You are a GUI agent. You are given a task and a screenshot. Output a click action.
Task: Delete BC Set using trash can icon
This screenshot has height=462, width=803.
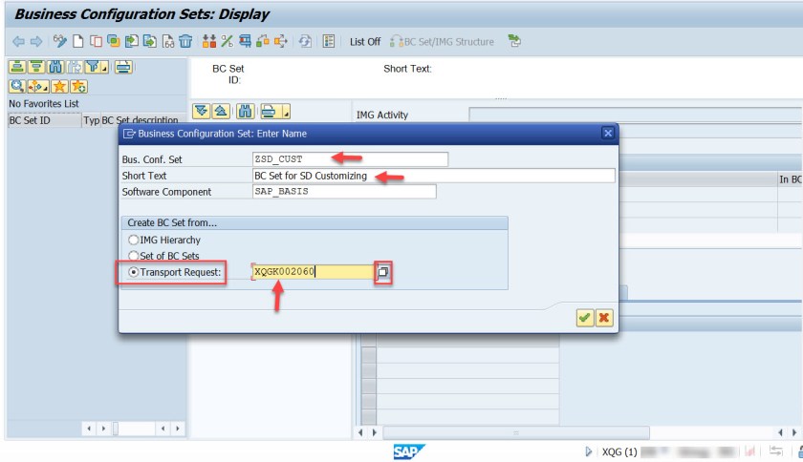[x=185, y=41]
